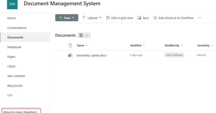Screen dimensions: 216x113
Task: Open the Sensitivity Labels.docx file
Action: pos(91,55)
